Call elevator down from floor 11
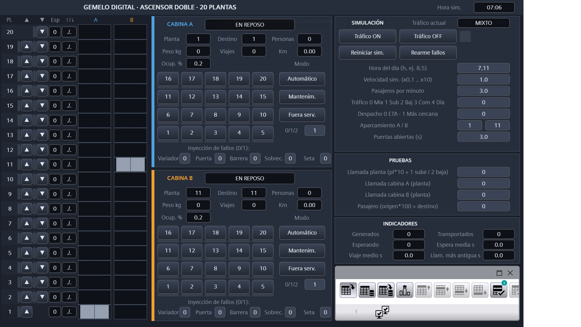Viewport: 581px width, 327px height. 42,164
